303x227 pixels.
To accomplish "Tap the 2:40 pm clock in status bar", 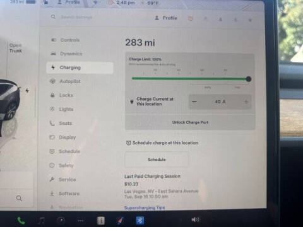I will 126,3.
